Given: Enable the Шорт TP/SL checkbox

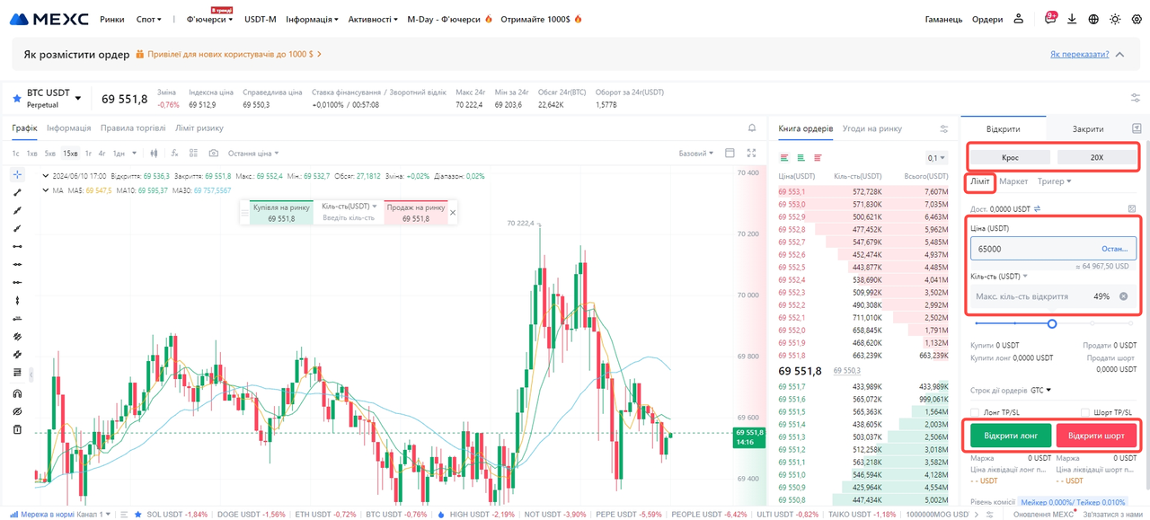Looking at the screenshot, I should pyautogui.click(x=1084, y=412).
